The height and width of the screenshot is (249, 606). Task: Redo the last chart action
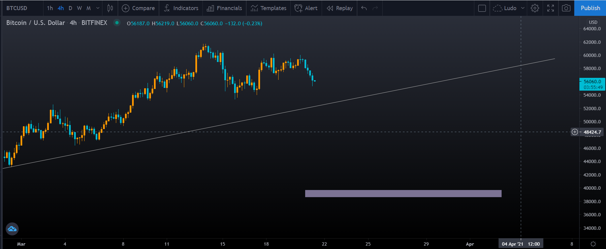pyautogui.click(x=375, y=8)
